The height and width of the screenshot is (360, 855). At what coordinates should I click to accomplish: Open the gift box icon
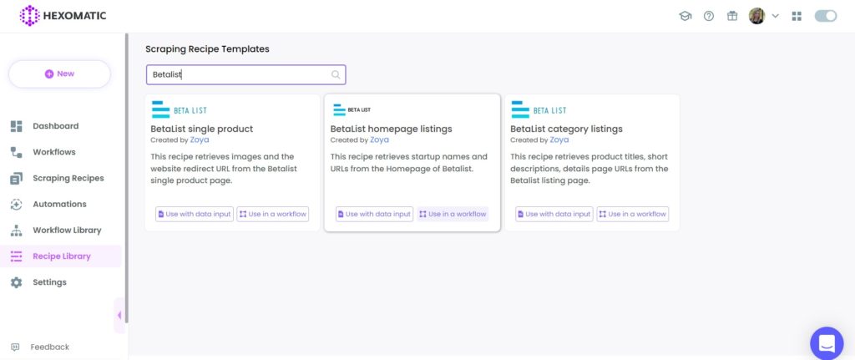pyautogui.click(x=732, y=16)
